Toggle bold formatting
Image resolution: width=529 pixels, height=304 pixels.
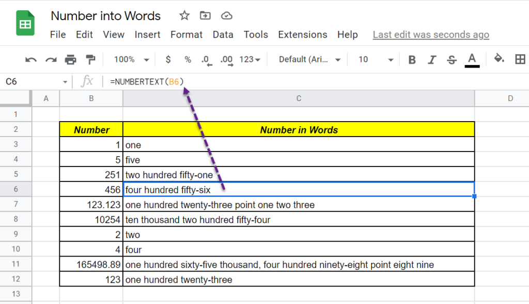[x=412, y=59]
